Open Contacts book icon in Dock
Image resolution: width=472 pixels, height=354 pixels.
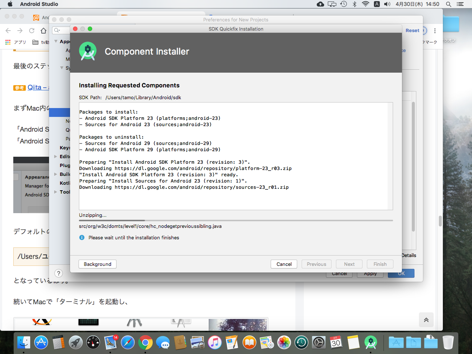180,343
